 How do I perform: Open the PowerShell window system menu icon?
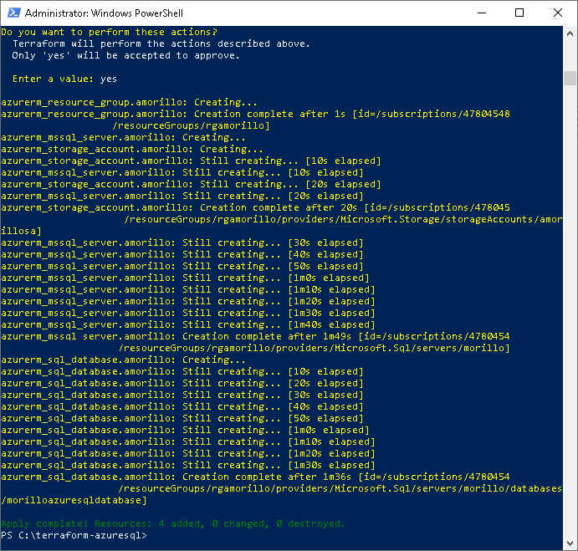tap(13, 13)
